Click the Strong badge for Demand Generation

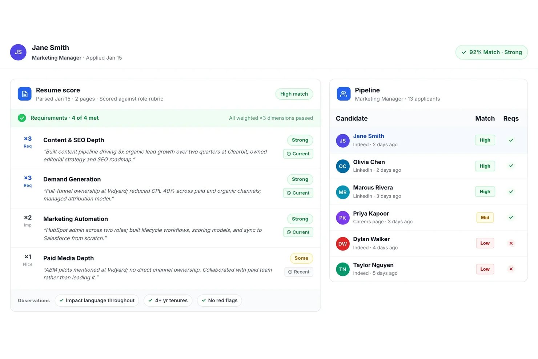click(x=300, y=179)
